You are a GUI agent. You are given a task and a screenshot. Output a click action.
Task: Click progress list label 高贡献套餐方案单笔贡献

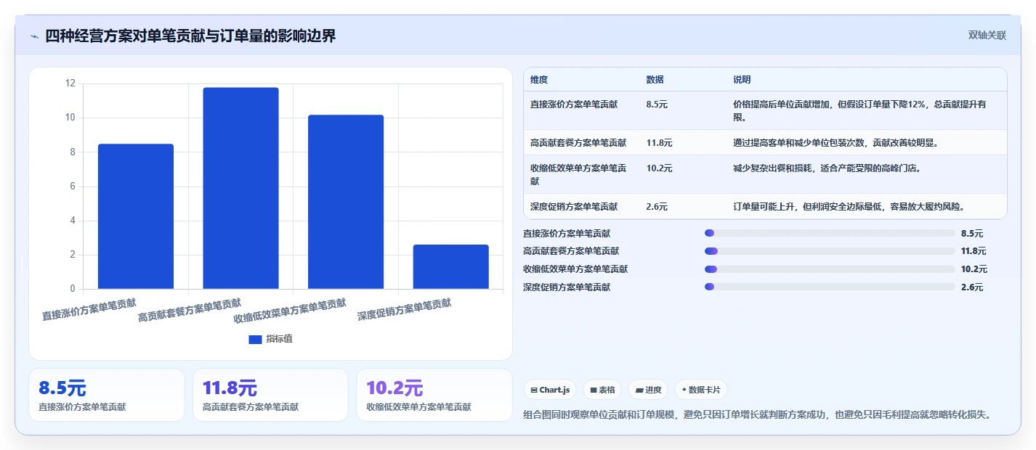571,251
